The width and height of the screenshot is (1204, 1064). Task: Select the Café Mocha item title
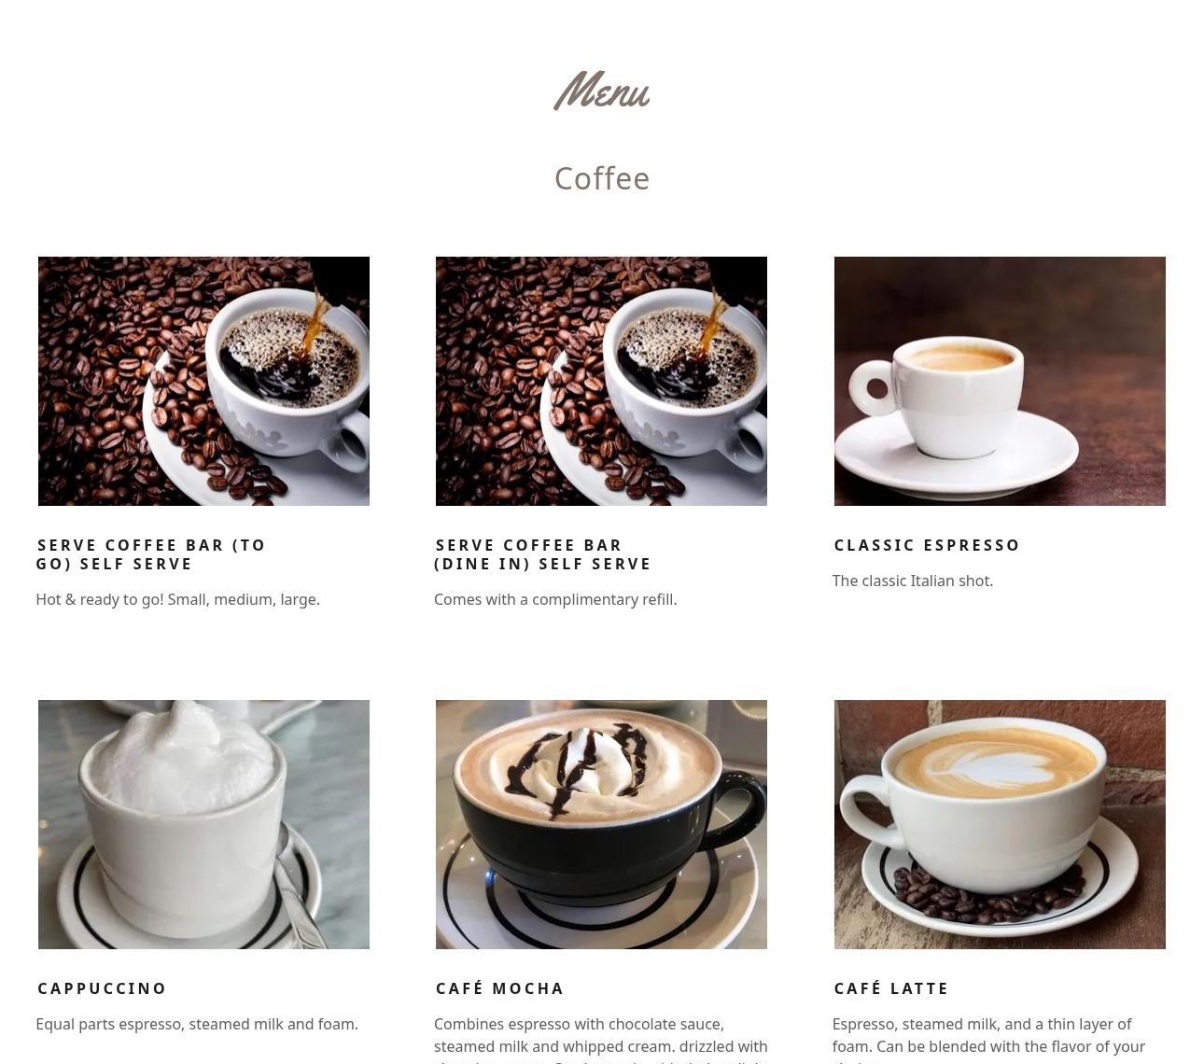(499, 988)
